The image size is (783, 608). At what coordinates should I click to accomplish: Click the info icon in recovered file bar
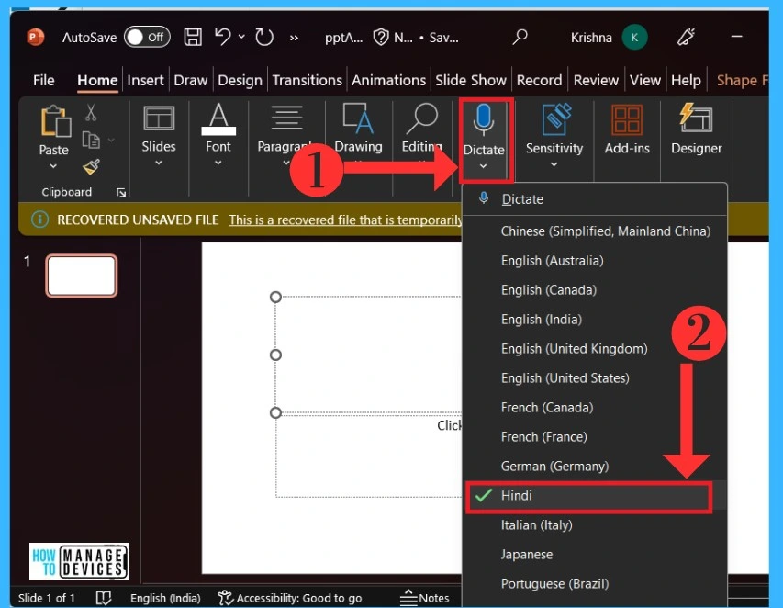(40, 220)
